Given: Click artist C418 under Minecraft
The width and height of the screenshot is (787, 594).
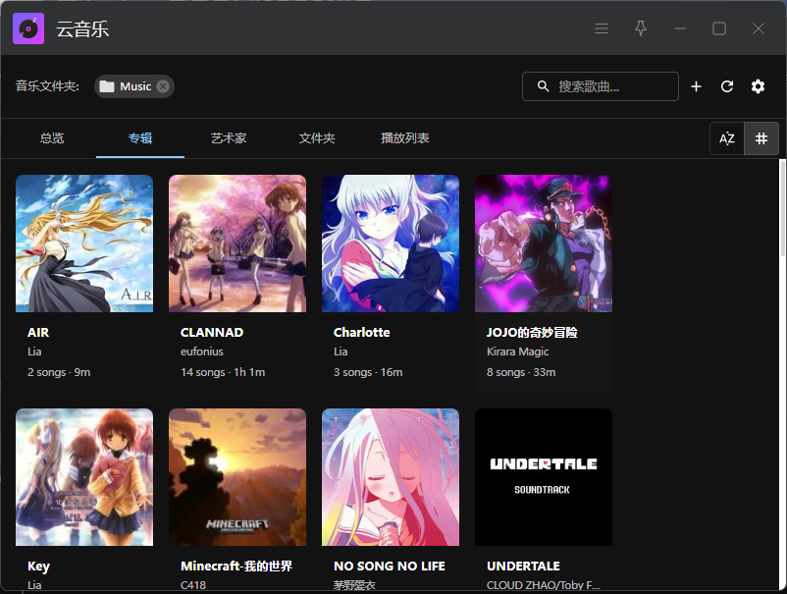Looking at the screenshot, I should click(x=193, y=585).
